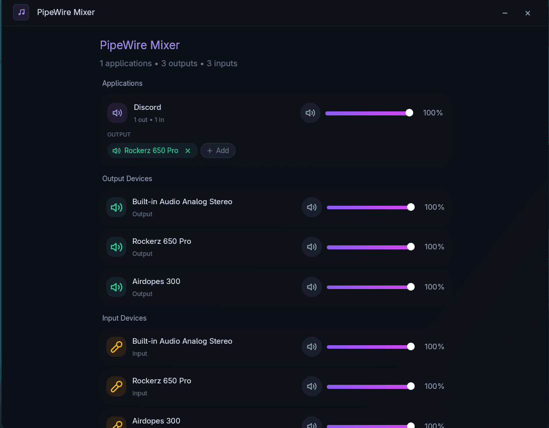Mute the Discord application volume
The image size is (549, 428).
310,113
